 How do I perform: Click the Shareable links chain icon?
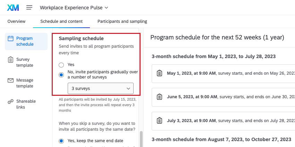10,101
